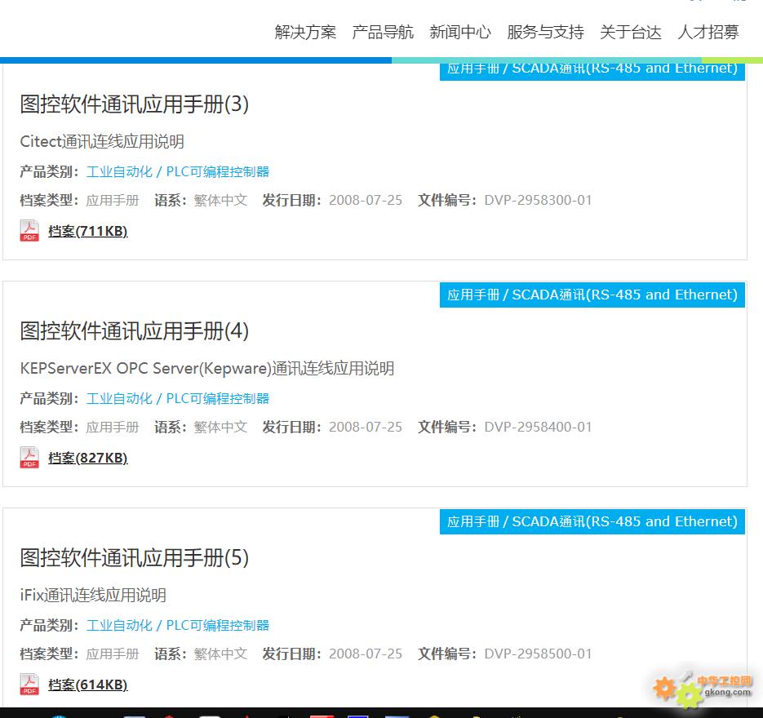
Task: Click 应用手册 file type value in manual (5) card
Action: [113, 654]
